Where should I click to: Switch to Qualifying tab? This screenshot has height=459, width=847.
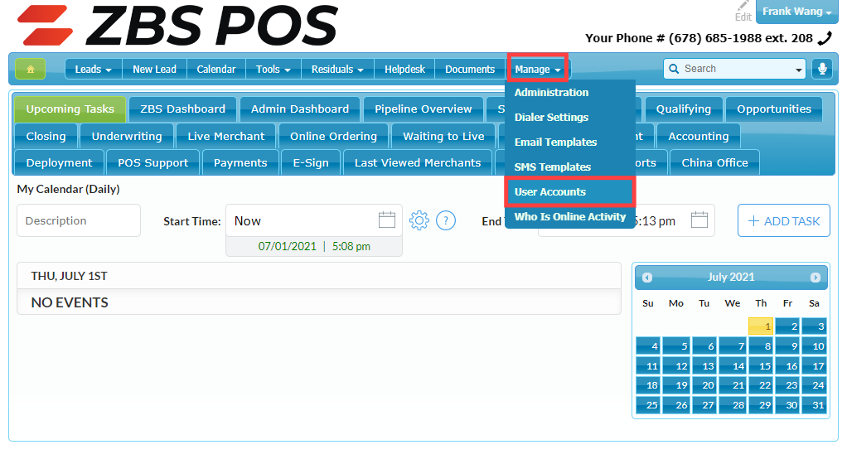point(684,109)
